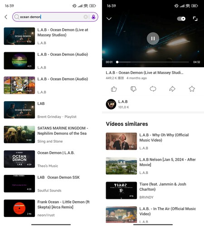Open 'Ocean Demon | L.A.B.' by Theo's Music
Viewport: 204px width, 227px height.
click(x=51, y=159)
